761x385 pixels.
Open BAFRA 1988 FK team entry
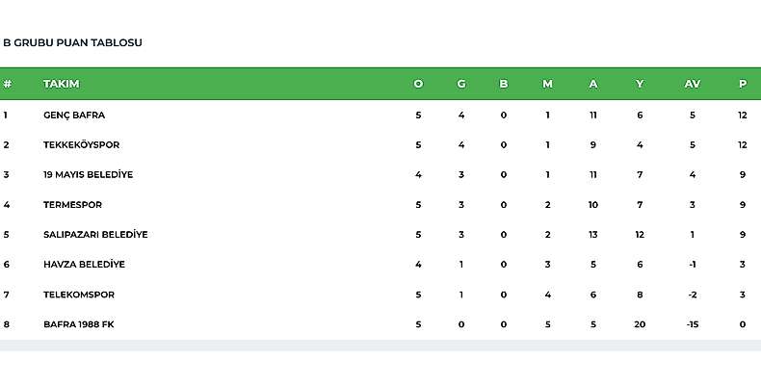[x=79, y=324]
